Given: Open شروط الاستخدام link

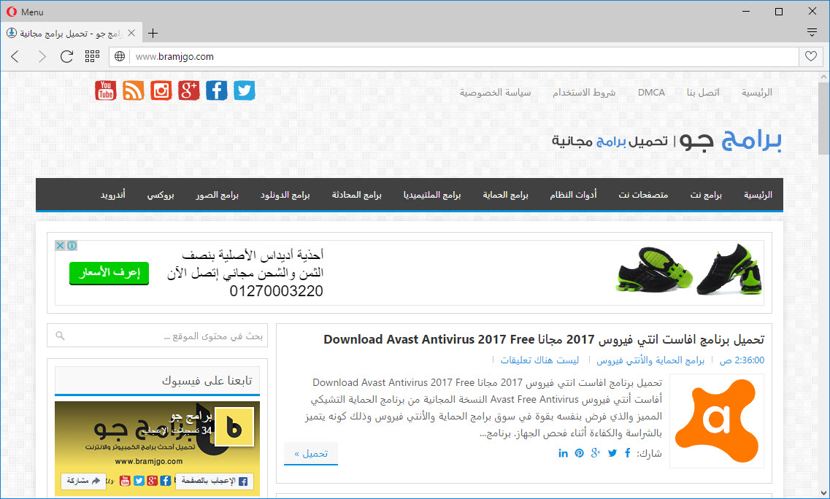Looking at the screenshot, I should (584, 93).
